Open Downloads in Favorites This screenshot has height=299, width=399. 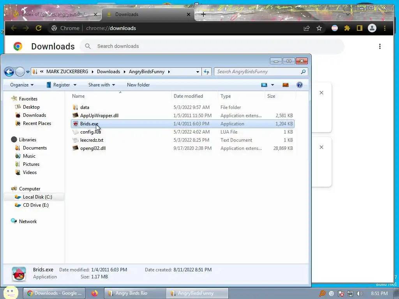[34, 115]
